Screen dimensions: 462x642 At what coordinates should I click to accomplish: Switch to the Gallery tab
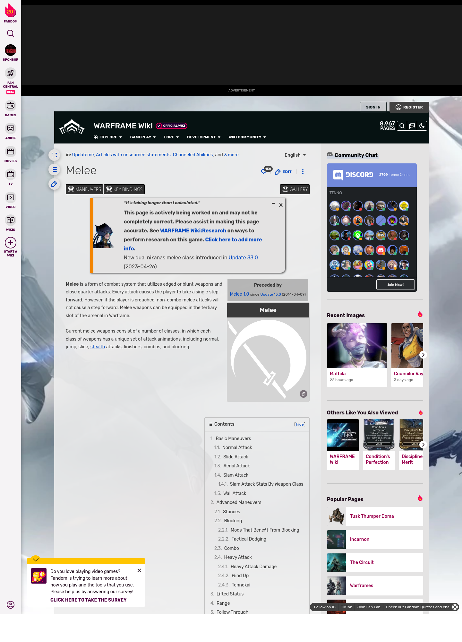pyautogui.click(x=295, y=189)
